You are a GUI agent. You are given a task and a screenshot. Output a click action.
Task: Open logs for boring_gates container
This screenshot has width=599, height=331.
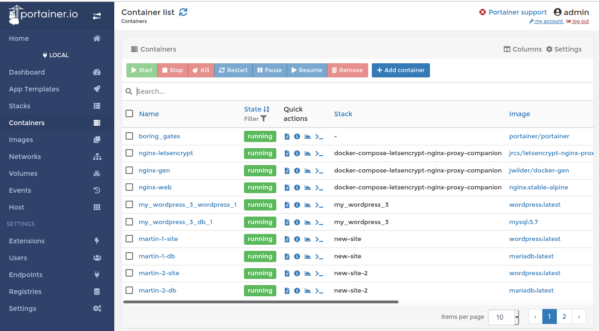287,136
